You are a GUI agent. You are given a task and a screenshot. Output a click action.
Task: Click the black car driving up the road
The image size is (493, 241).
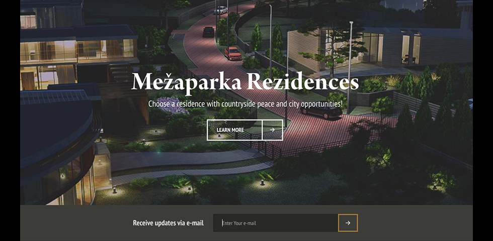pyautogui.click(x=208, y=31)
